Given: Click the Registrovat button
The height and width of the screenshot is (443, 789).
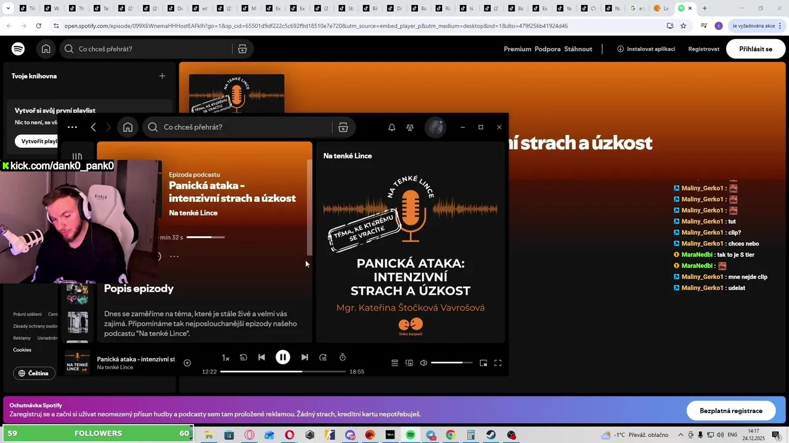Looking at the screenshot, I should 704,49.
